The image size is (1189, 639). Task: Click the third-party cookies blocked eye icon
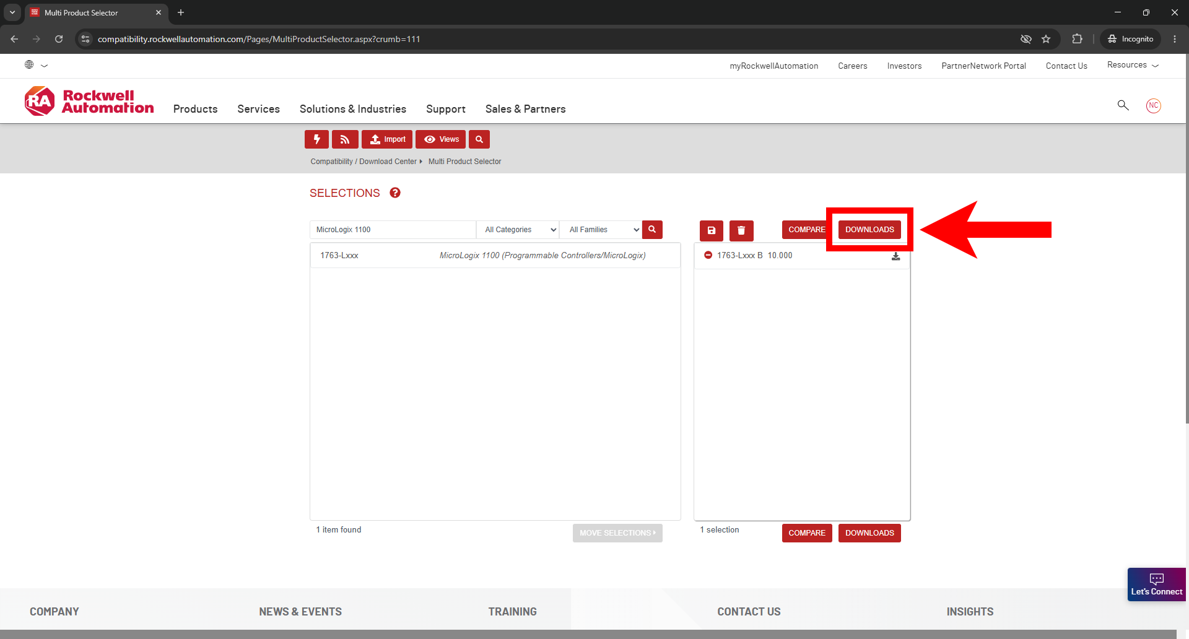[1026, 39]
